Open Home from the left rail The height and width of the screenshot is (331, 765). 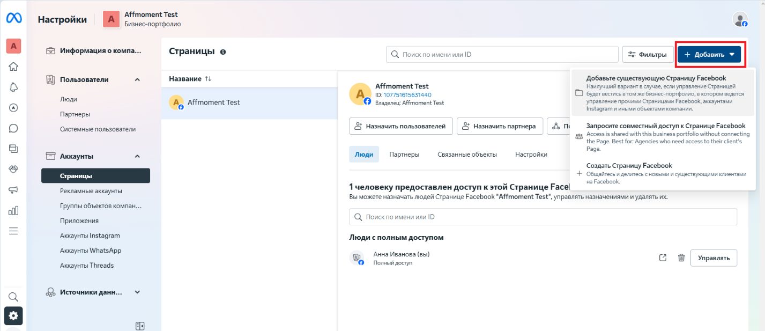(13, 67)
